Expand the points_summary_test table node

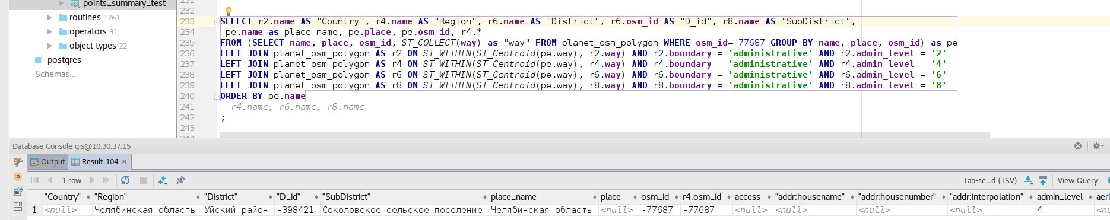61,3
